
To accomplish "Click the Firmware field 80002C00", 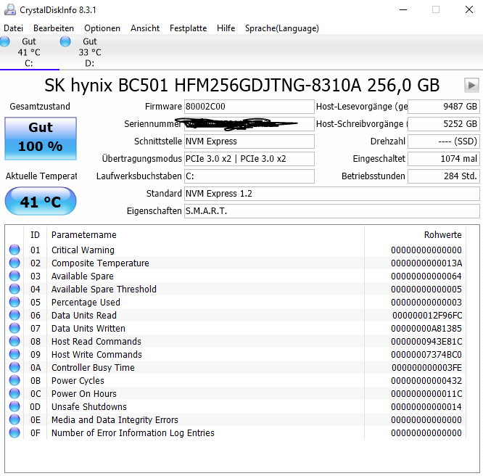I will tap(249, 107).
